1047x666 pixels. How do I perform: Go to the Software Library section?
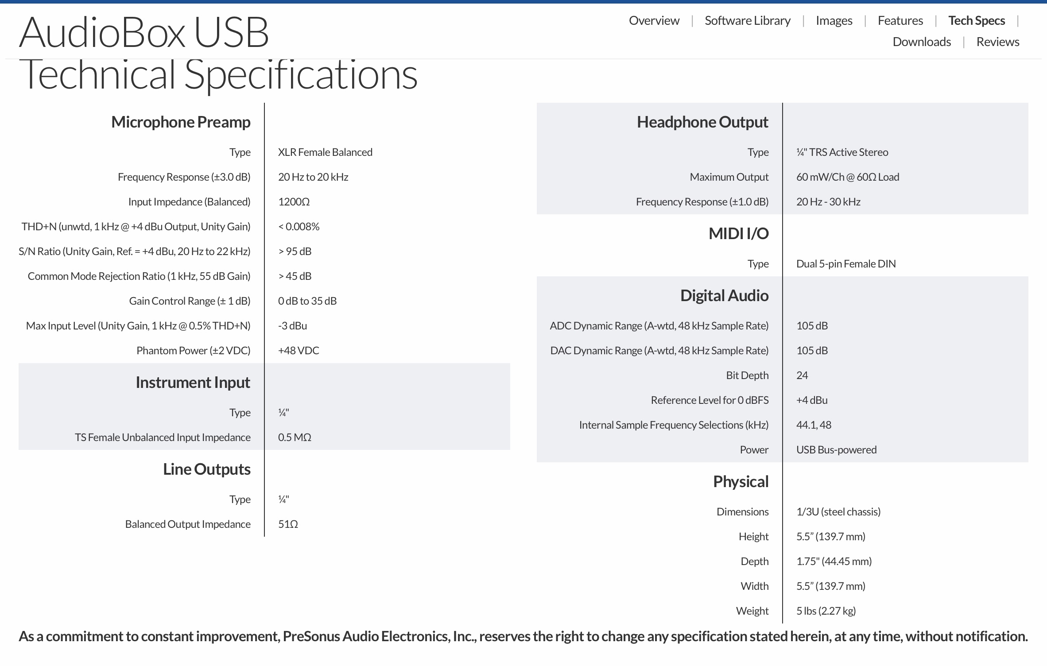click(x=747, y=21)
